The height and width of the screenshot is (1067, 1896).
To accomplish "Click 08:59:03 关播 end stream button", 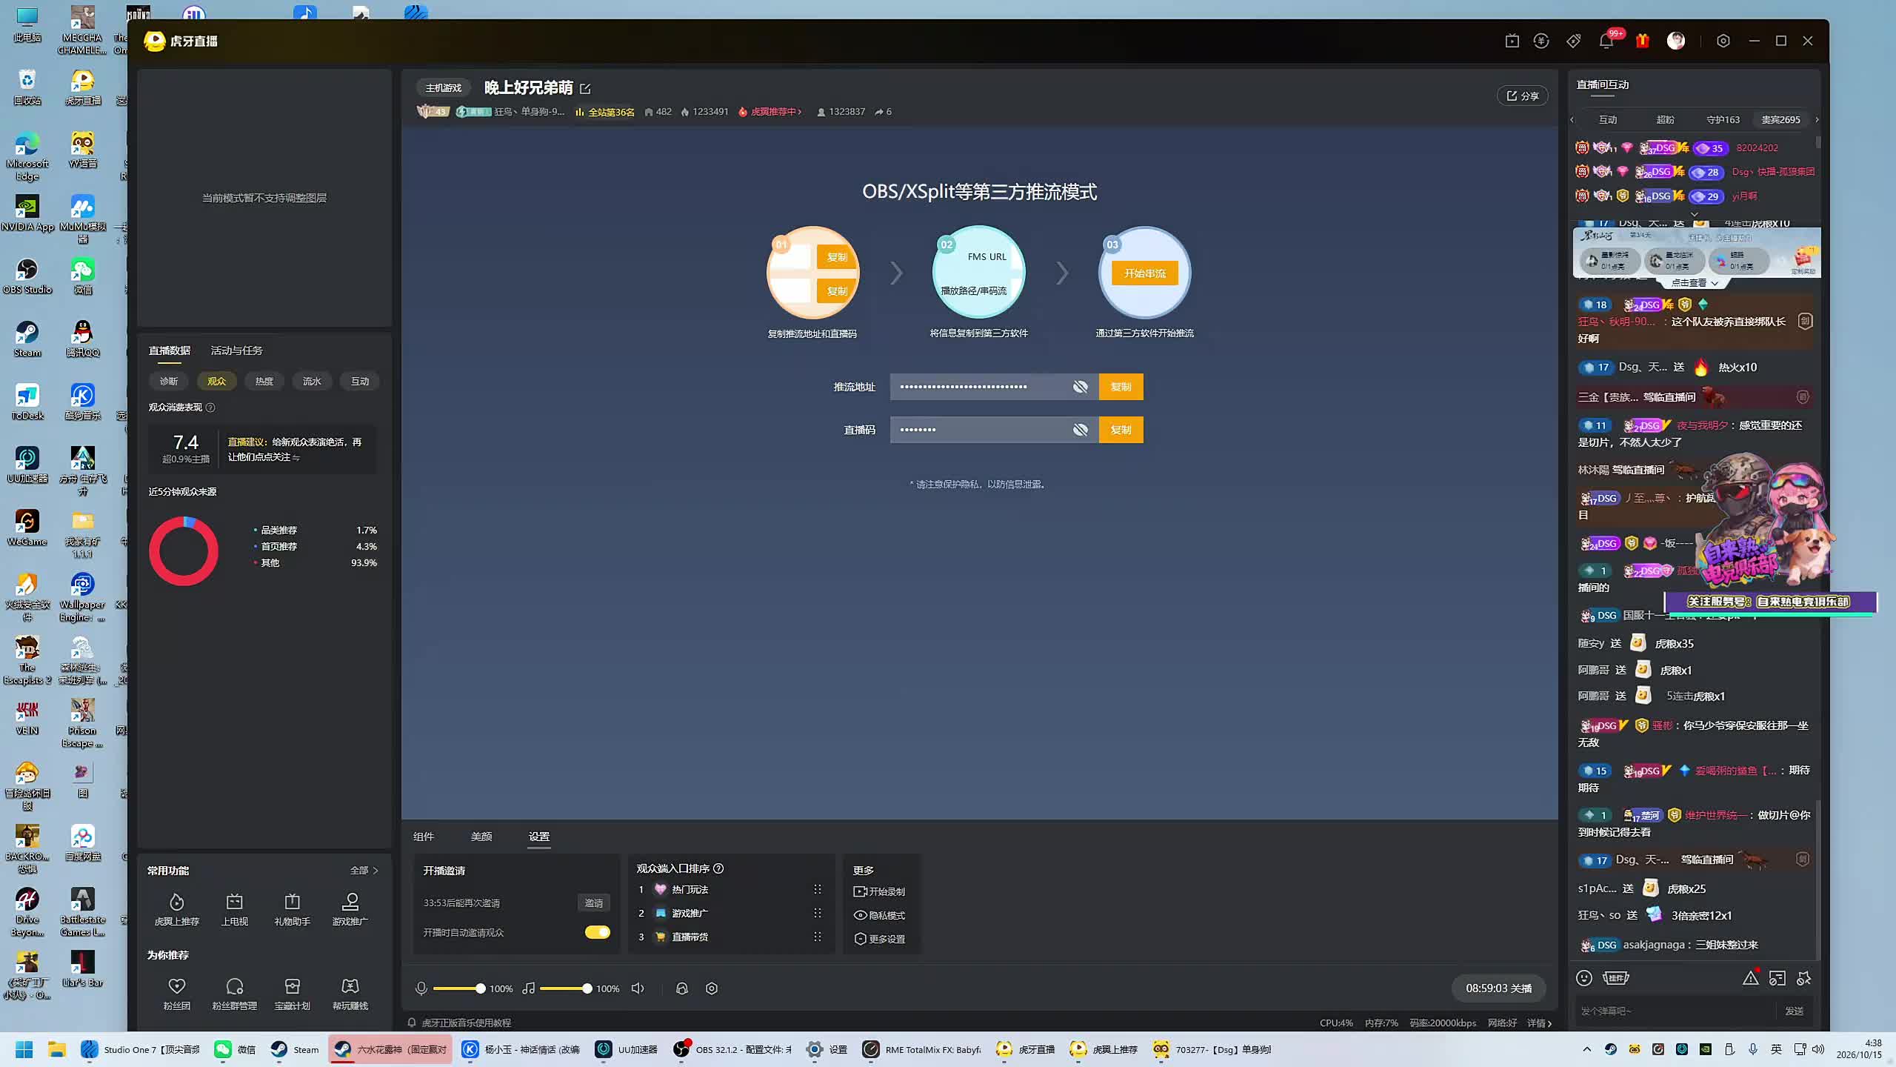I will pyautogui.click(x=1499, y=988).
